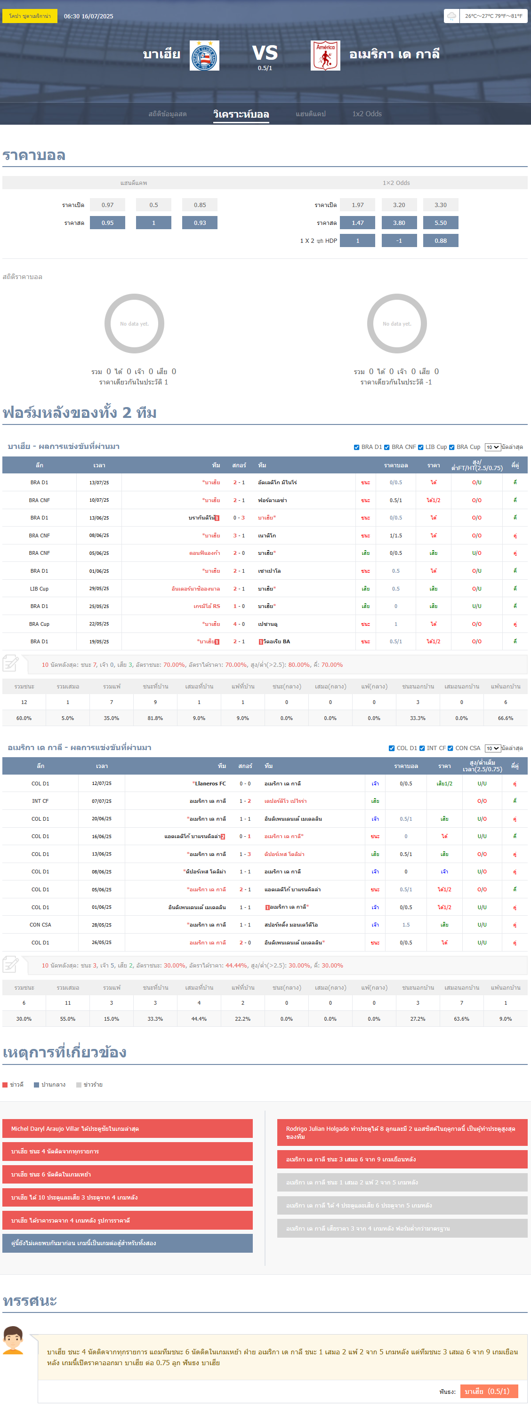The height and width of the screenshot is (1408, 531).
Task: Open América de Cali recent matches count dropdown
Action: click(493, 748)
